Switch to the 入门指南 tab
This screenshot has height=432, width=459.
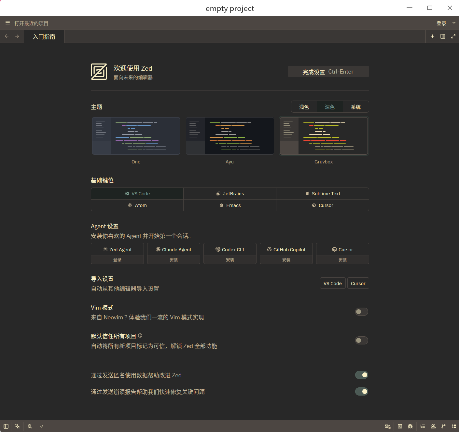(44, 36)
